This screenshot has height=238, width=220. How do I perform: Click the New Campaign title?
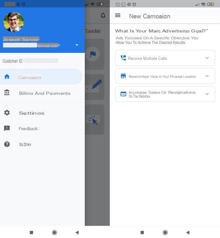click(150, 16)
